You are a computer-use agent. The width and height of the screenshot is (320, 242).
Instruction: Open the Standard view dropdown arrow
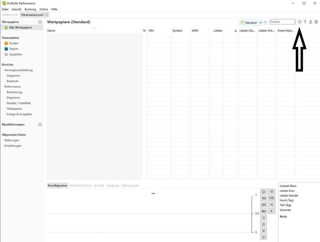click(x=261, y=22)
